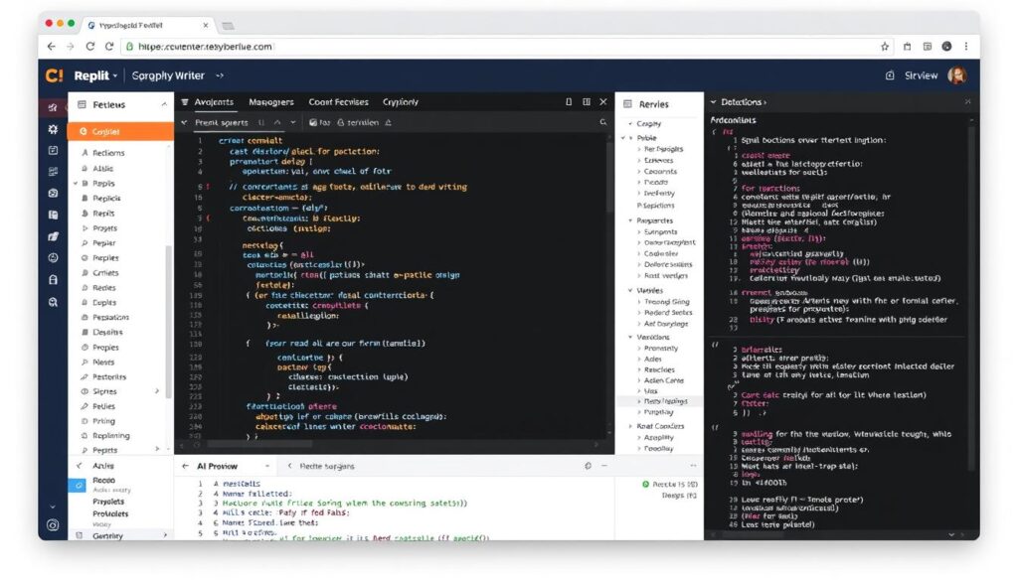The height and width of the screenshot is (581, 1018).
Task: Focus the browser address bar
Action: [500, 47]
